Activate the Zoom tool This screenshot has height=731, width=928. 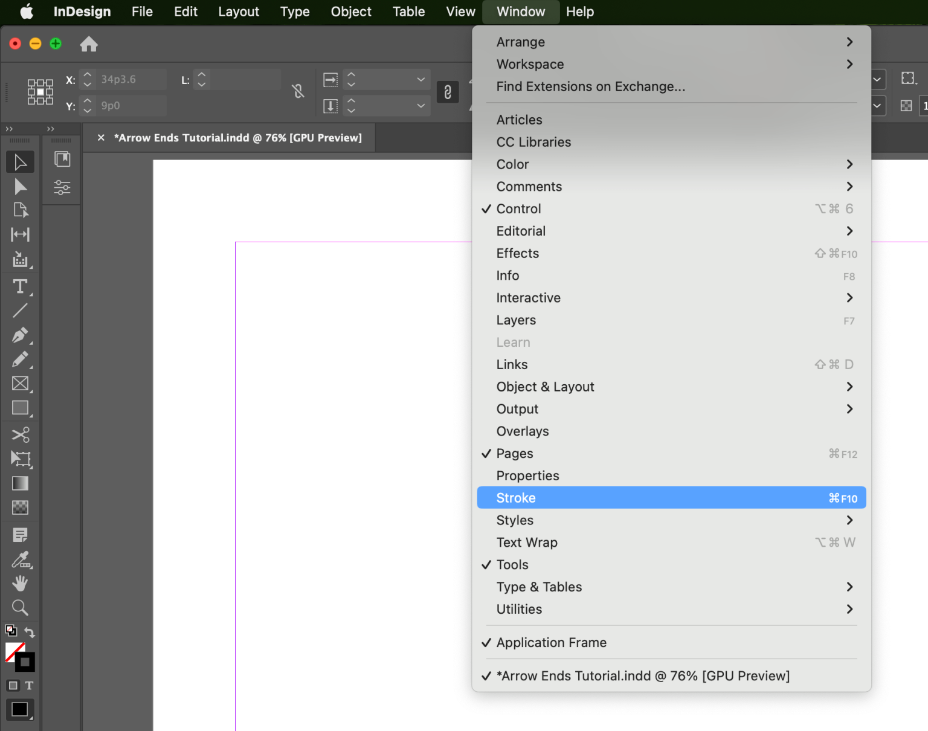click(20, 608)
